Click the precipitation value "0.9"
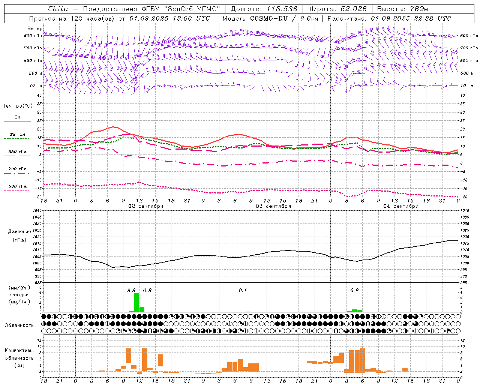 [147, 291]
